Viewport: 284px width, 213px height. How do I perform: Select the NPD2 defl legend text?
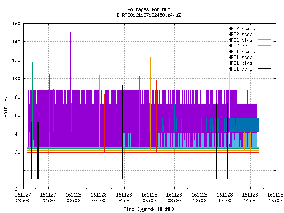point(240,46)
